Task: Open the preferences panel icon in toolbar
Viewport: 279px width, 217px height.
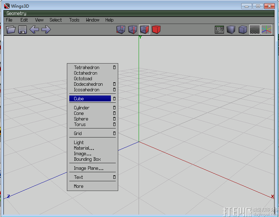Action: [219, 30]
